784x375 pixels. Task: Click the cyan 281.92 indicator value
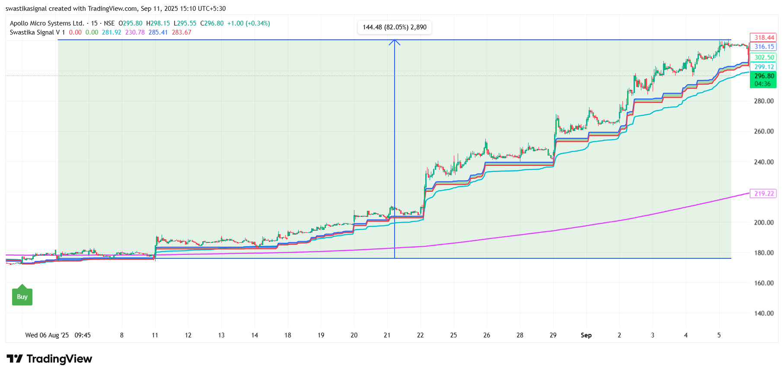(x=112, y=32)
